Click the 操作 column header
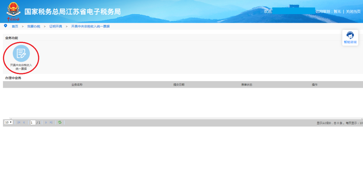 (315, 85)
